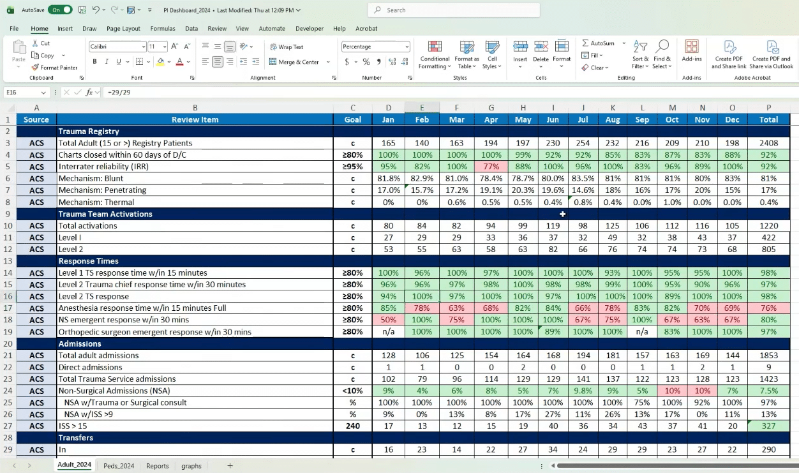The width and height of the screenshot is (799, 473).
Task: Click the Orientation text angle icon
Action: pos(243,46)
